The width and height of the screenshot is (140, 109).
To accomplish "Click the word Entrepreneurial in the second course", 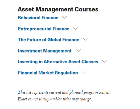I will point(35,29).
